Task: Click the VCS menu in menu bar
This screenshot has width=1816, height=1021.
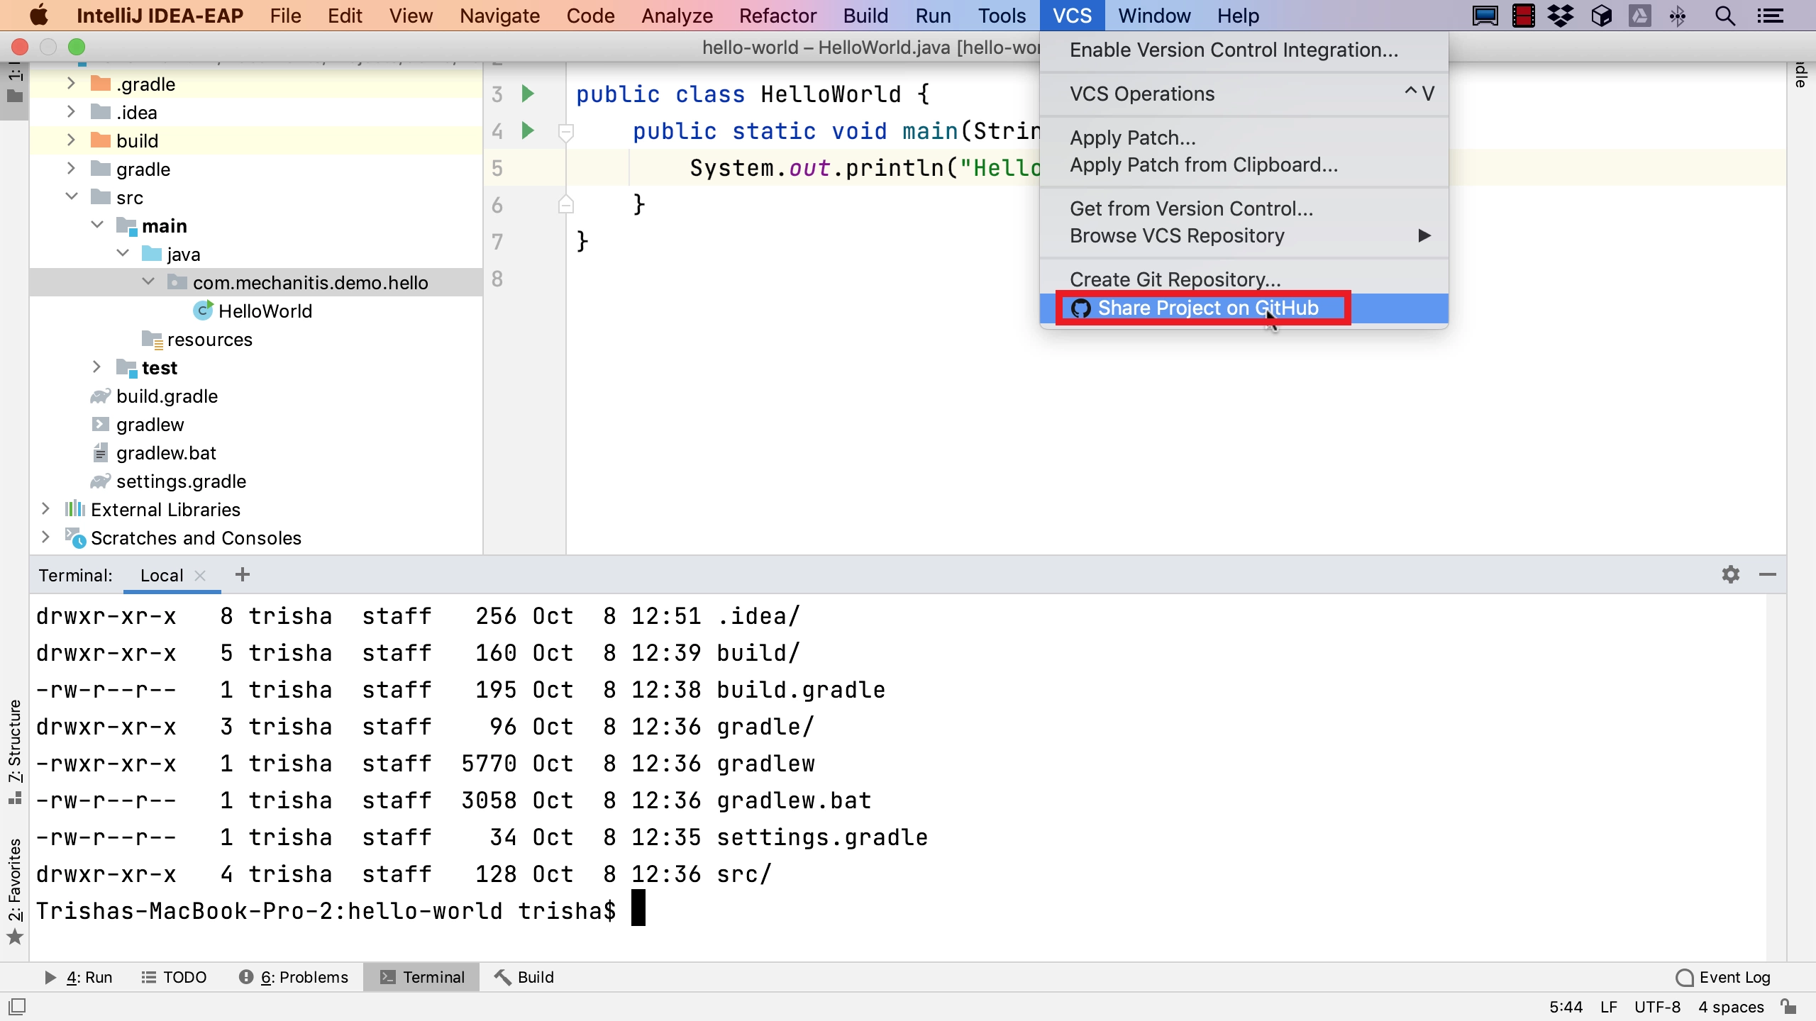Action: pyautogui.click(x=1070, y=15)
